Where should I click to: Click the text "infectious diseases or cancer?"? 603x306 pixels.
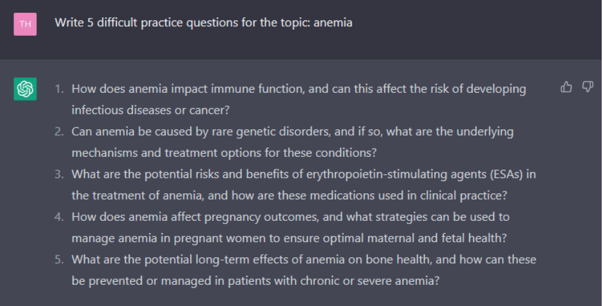click(x=150, y=110)
